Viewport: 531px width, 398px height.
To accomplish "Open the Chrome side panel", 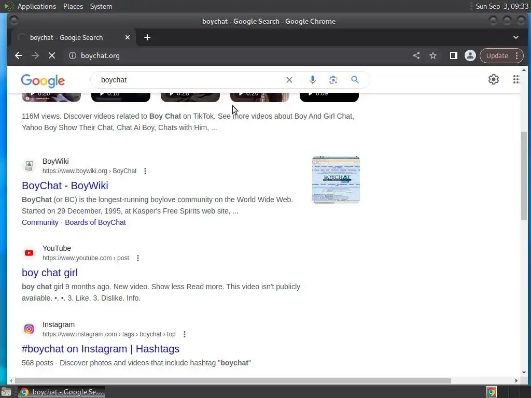I will pos(453,55).
